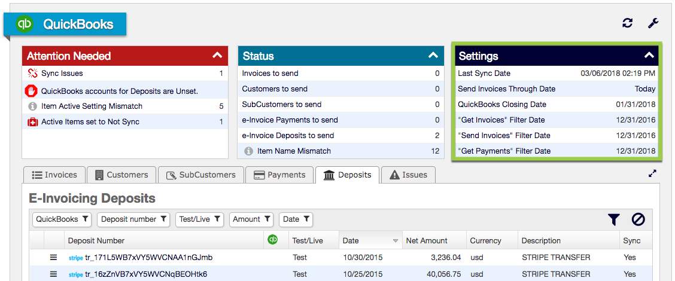Click the red stop-hand Deposits warning icon
675x281 pixels.
tap(32, 91)
